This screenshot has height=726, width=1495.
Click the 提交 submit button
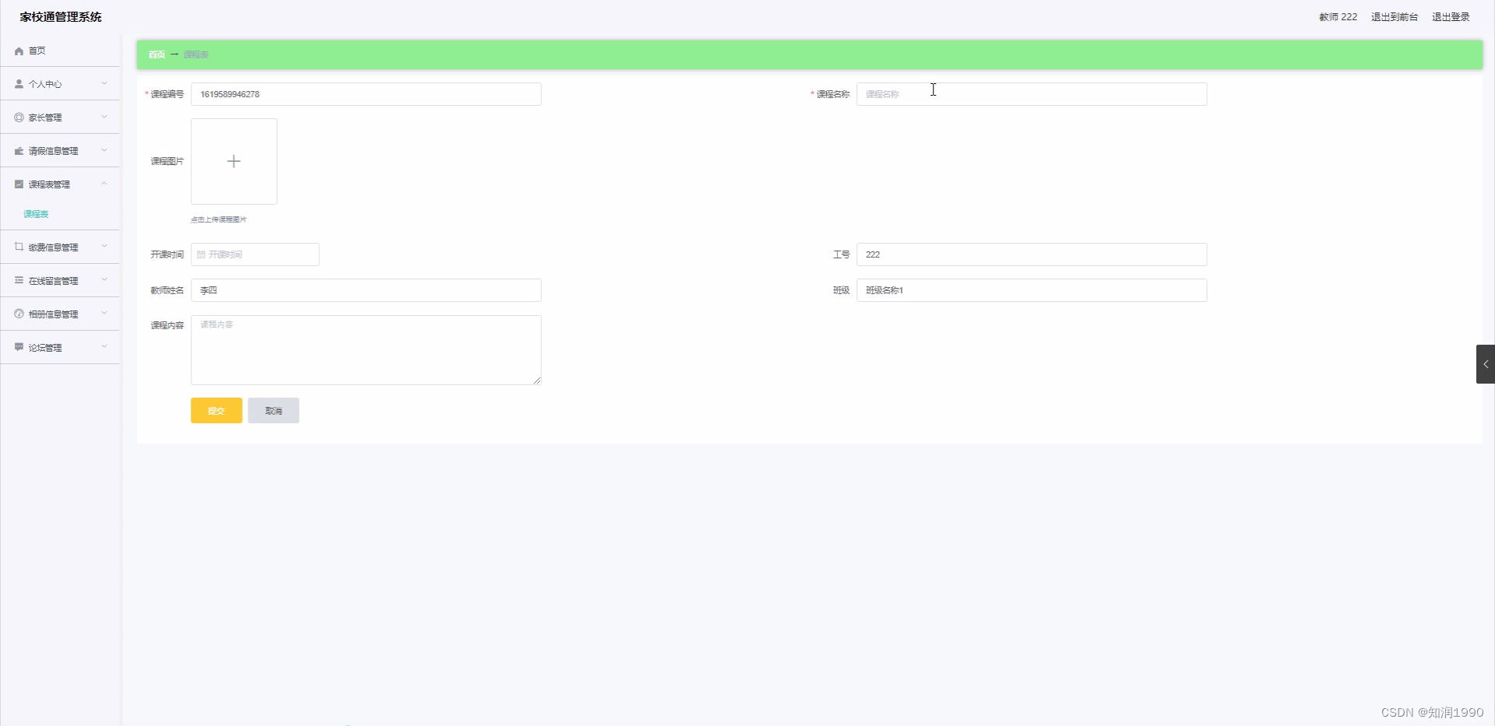216,410
